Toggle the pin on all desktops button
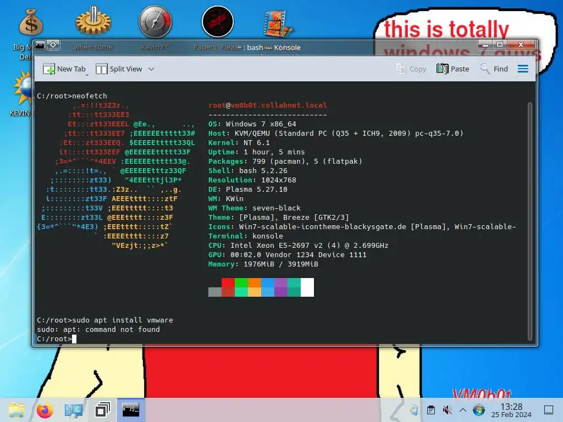Viewport: 563px width, 422px height. (x=53, y=45)
